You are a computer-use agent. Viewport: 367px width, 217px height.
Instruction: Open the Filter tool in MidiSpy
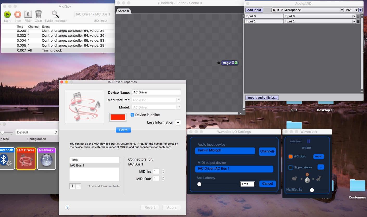[x=28, y=14]
